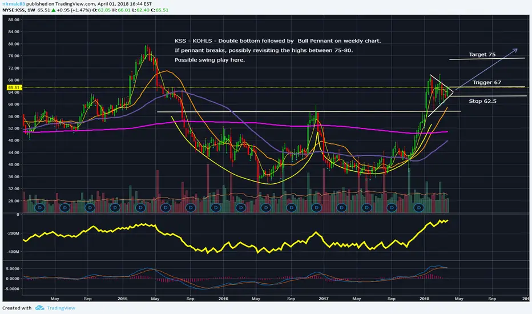This screenshot has height=314, width=532.
Task: Click the 2018 label on the time axis
Action: (x=425, y=299)
